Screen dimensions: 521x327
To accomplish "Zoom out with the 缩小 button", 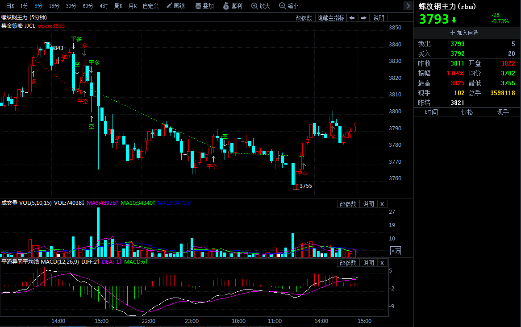I will tap(288, 6).
